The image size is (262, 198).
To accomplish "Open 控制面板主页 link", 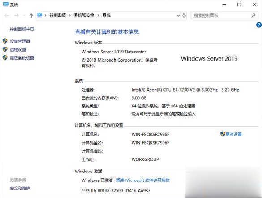I will coord(22,29).
